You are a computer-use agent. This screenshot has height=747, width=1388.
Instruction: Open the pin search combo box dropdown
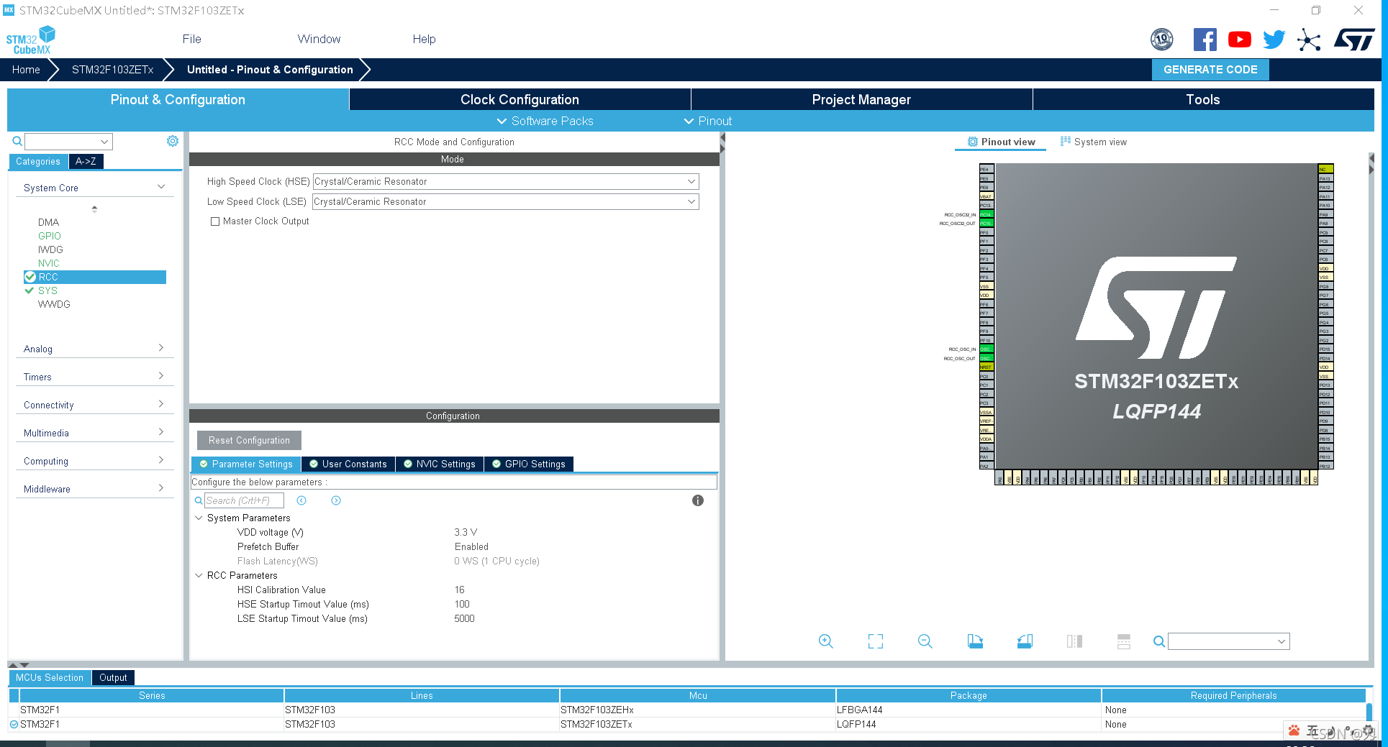(1282, 641)
